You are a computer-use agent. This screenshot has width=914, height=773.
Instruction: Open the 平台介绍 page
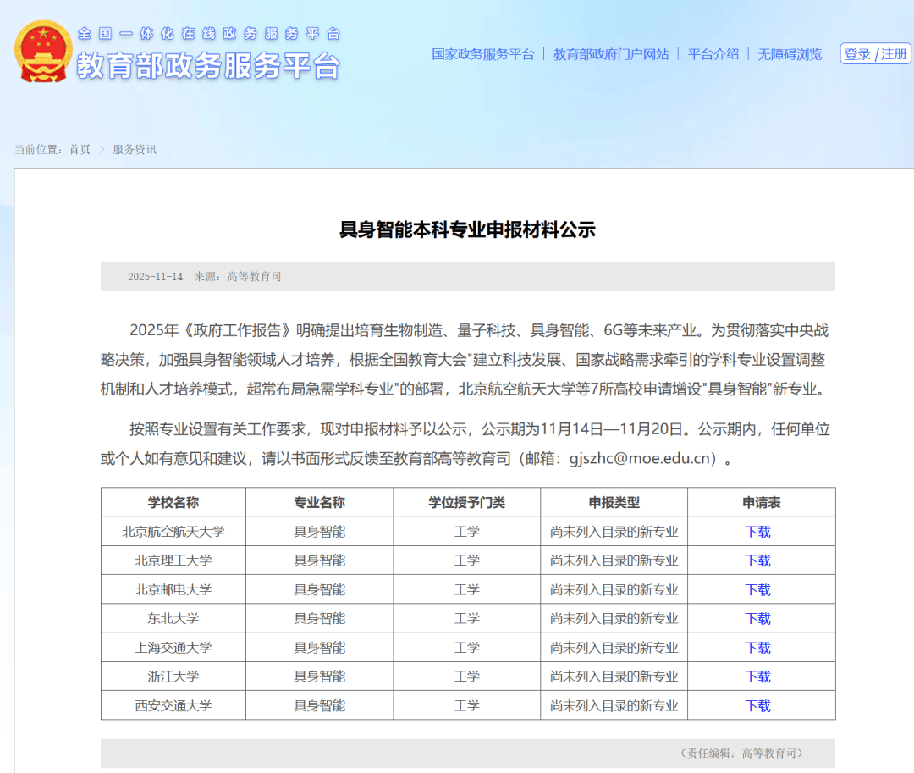[713, 53]
